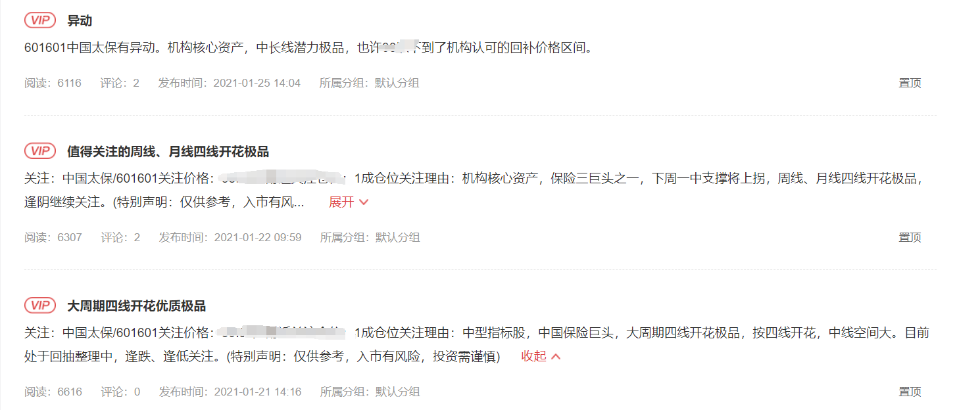Viewport: 957px width, 410px height.
Task: Pin the 2021-01-22 post with 置顶
Action: (x=910, y=237)
